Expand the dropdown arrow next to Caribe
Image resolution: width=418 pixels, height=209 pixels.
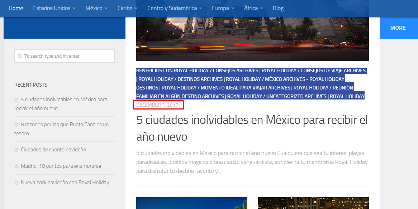click(136, 9)
